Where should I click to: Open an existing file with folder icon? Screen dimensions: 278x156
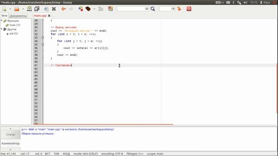click(17, 9)
